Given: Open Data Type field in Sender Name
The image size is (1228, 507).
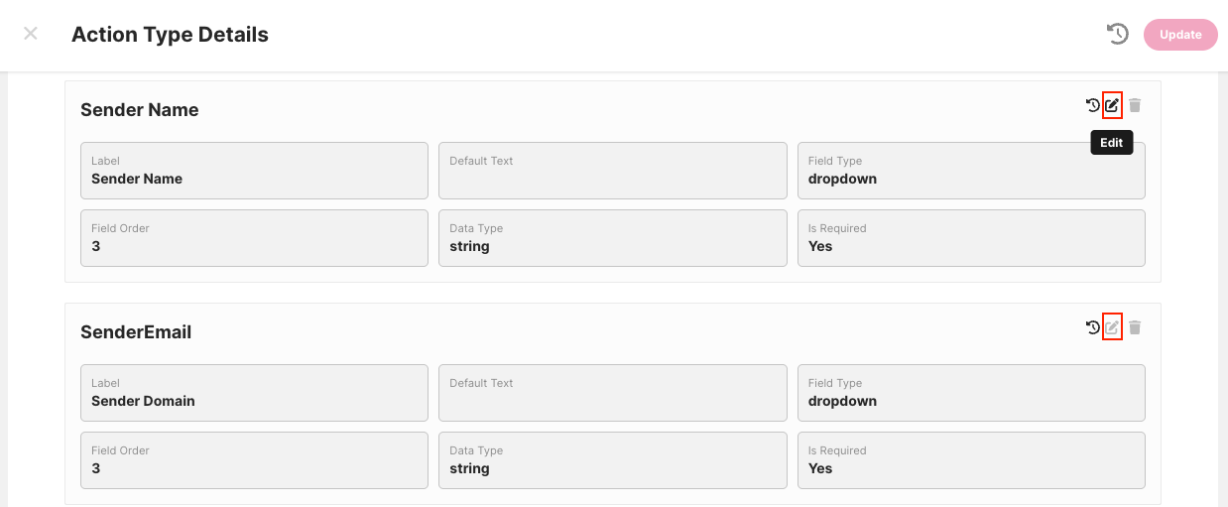Looking at the screenshot, I should click(612, 238).
